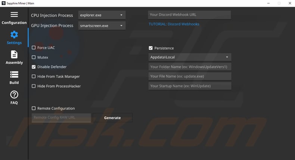Viewport: 295px width, 160px height.
Task: Open the Assembly document icon
Action: [14, 54]
